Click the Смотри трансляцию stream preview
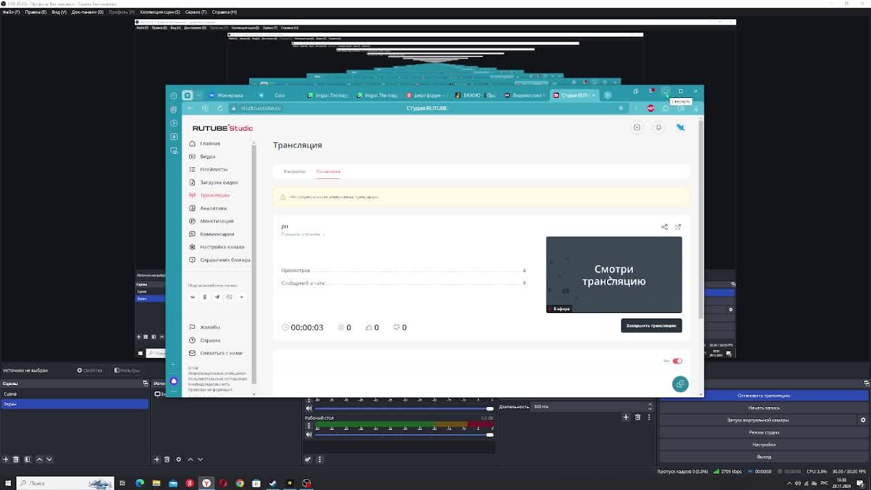The width and height of the screenshot is (871, 490). point(614,275)
